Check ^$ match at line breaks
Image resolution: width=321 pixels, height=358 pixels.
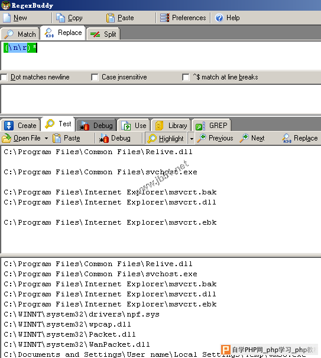tap(186, 77)
